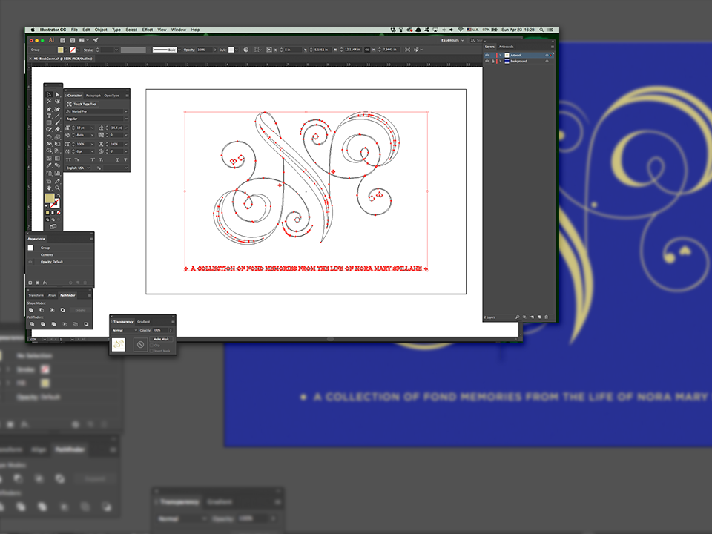Open the English: USA language dropdown
This screenshot has width=712, height=534.
click(78, 168)
